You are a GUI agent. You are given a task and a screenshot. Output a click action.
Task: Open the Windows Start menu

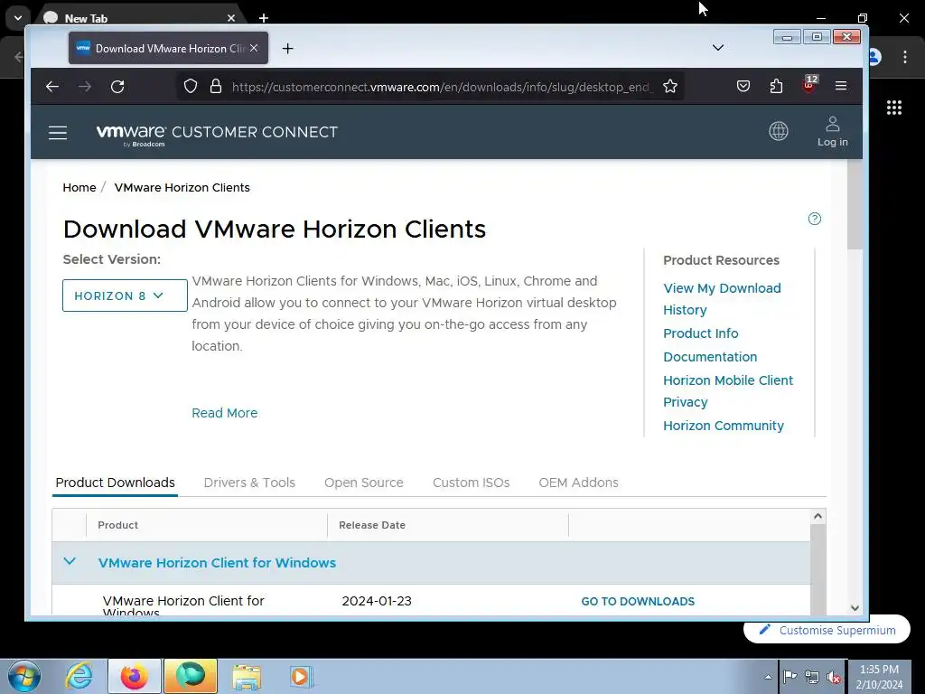(x=24, y=676)
